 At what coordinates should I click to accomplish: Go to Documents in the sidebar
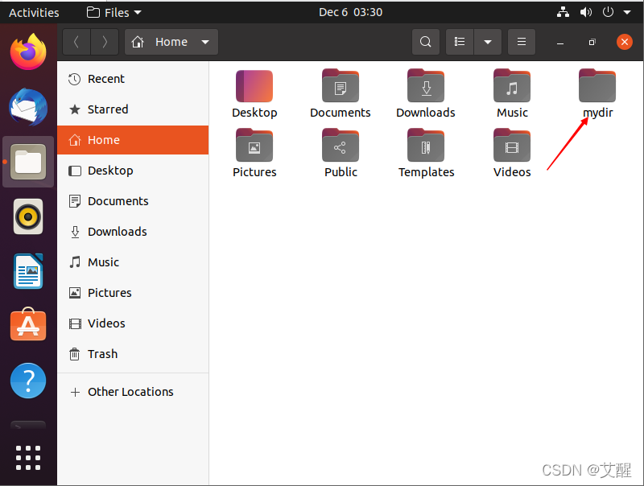tap(133, 201)
